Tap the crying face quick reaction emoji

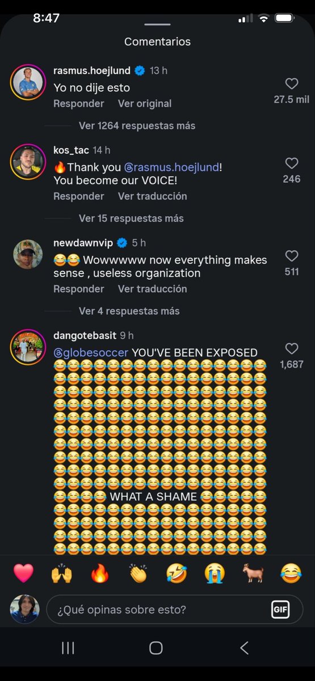(x=215, y=574)
